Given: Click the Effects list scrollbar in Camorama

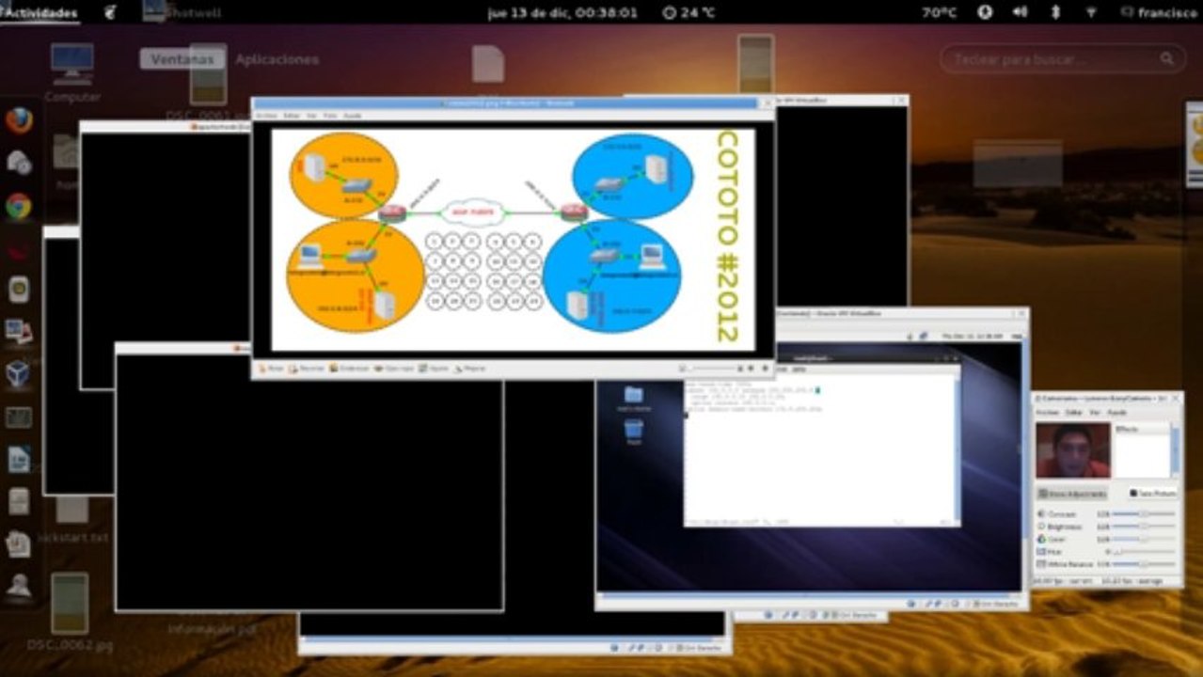Looking at the screenshot, I should [1174, 450].
